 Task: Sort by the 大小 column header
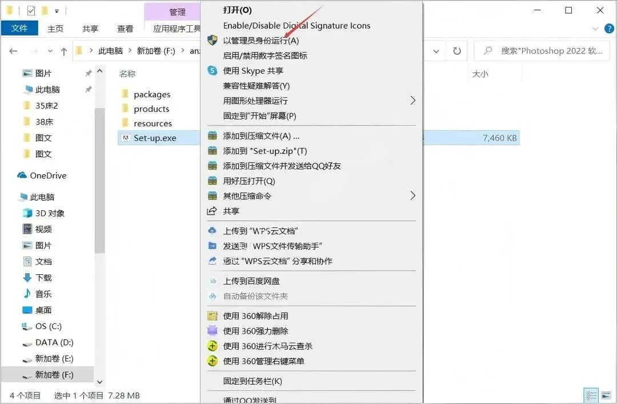click(480, 74)
